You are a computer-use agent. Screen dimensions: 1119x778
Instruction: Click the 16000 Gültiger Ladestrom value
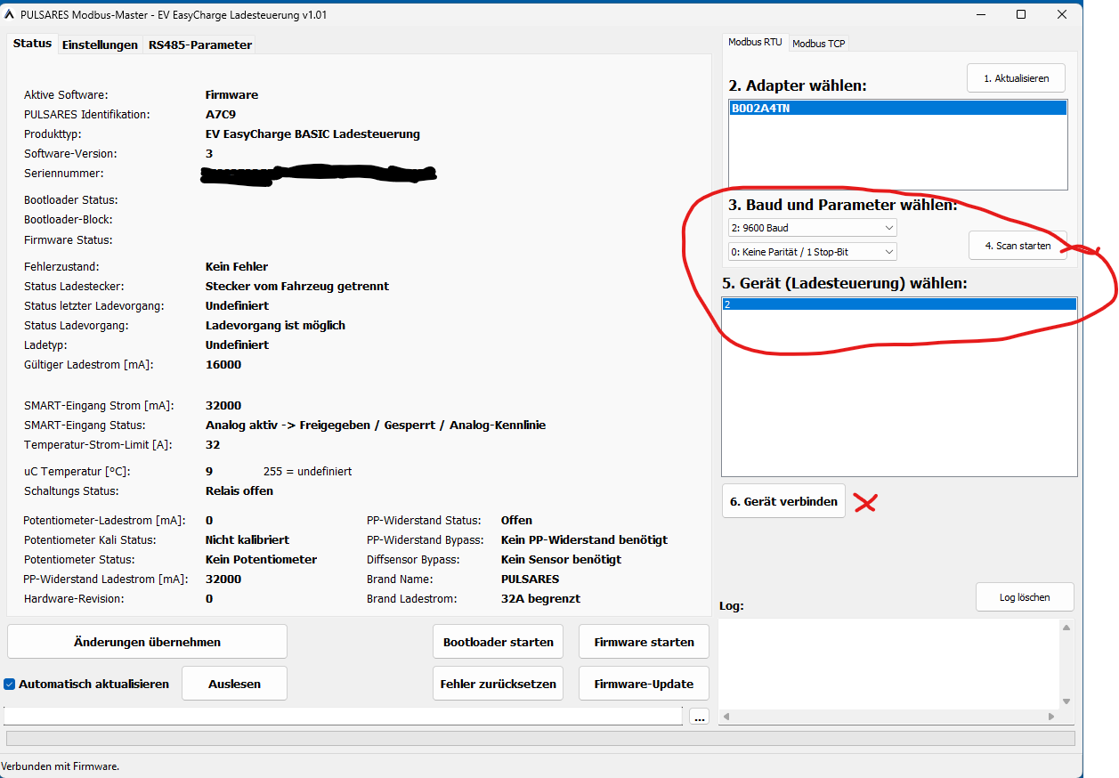tap(223, 365)
